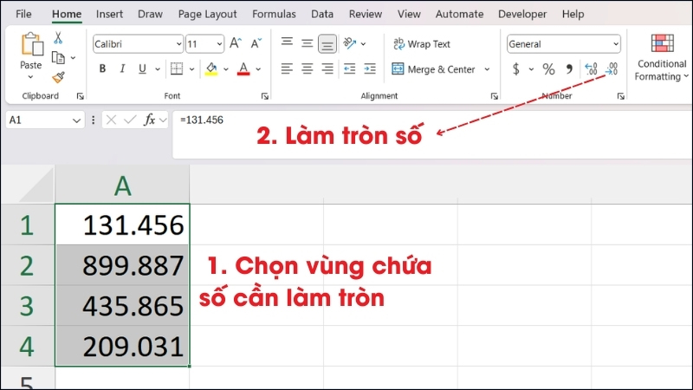Open the orientation dropdown arrow
This screenshot has height=390, width=693.
click(x=363, y=44)
